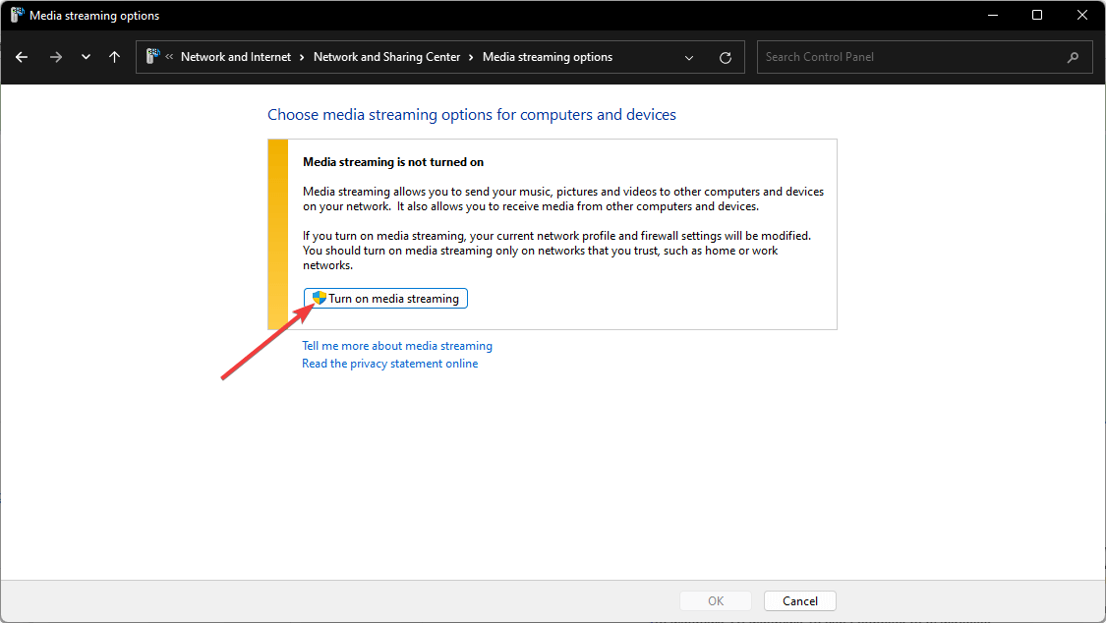1106x623 pixels.
Task: Go up one level with the Up arrow
Action: [114, 57]
